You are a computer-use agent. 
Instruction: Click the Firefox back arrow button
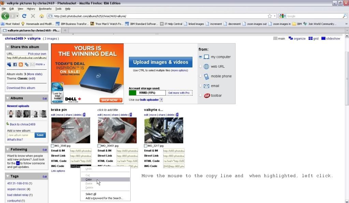pyautogui.click(x=5, y=16)
